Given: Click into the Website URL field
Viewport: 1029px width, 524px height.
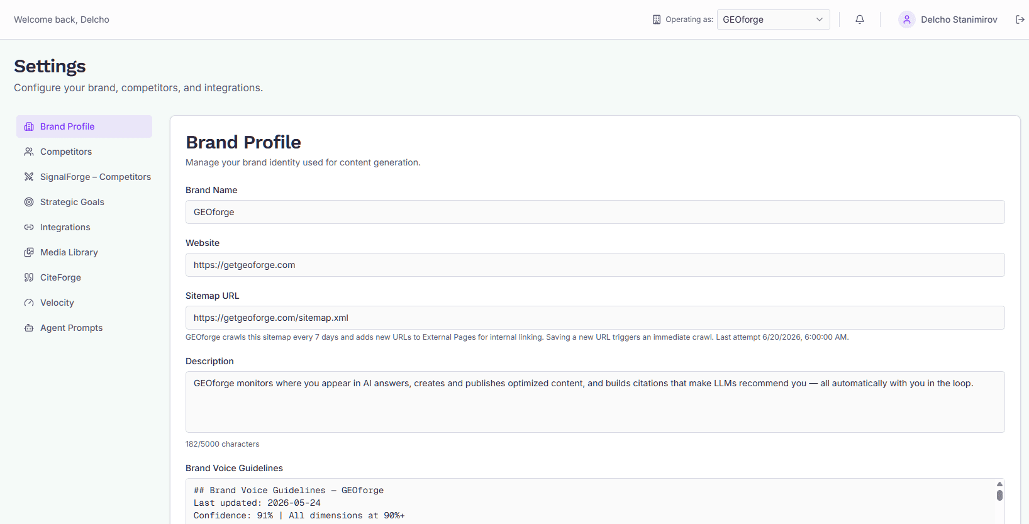Looking at the screenshot, I should coord(595,265).
